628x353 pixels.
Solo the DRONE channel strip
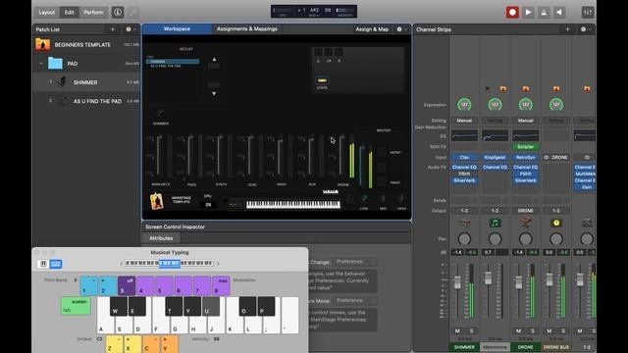pyautogui.click(x=533, y=331)
